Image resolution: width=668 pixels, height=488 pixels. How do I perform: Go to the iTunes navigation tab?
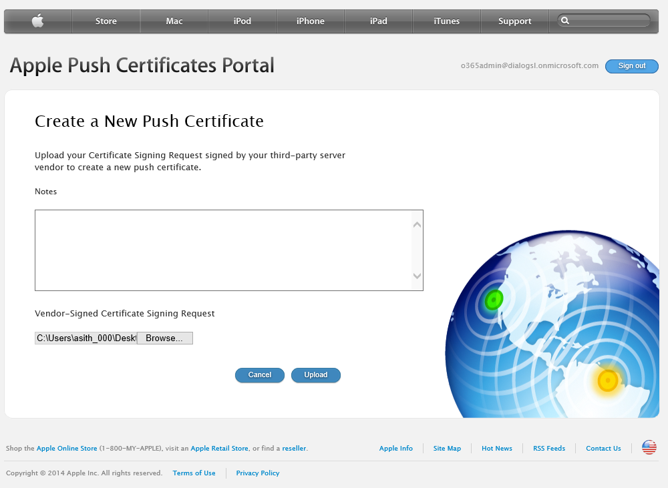tap(446, 21)
